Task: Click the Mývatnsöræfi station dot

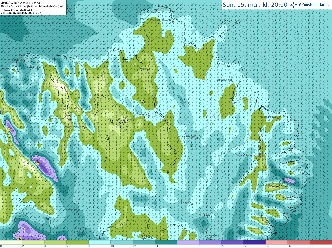Action: 149,116
